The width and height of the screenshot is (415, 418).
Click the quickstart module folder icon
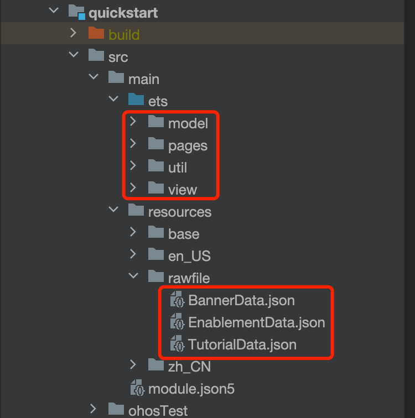pyautogui.click(x=77, y=12)
